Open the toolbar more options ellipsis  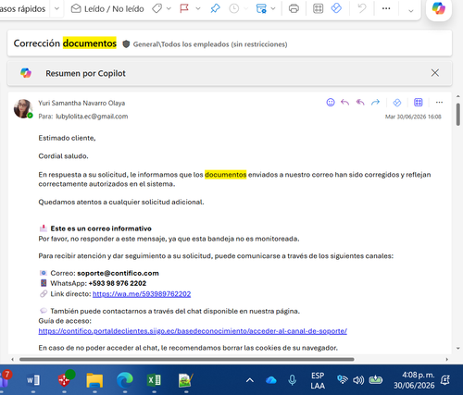[x=386, y=8]
